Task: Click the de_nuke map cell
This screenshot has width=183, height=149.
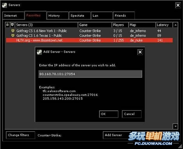Action: (x=136, y=40)
